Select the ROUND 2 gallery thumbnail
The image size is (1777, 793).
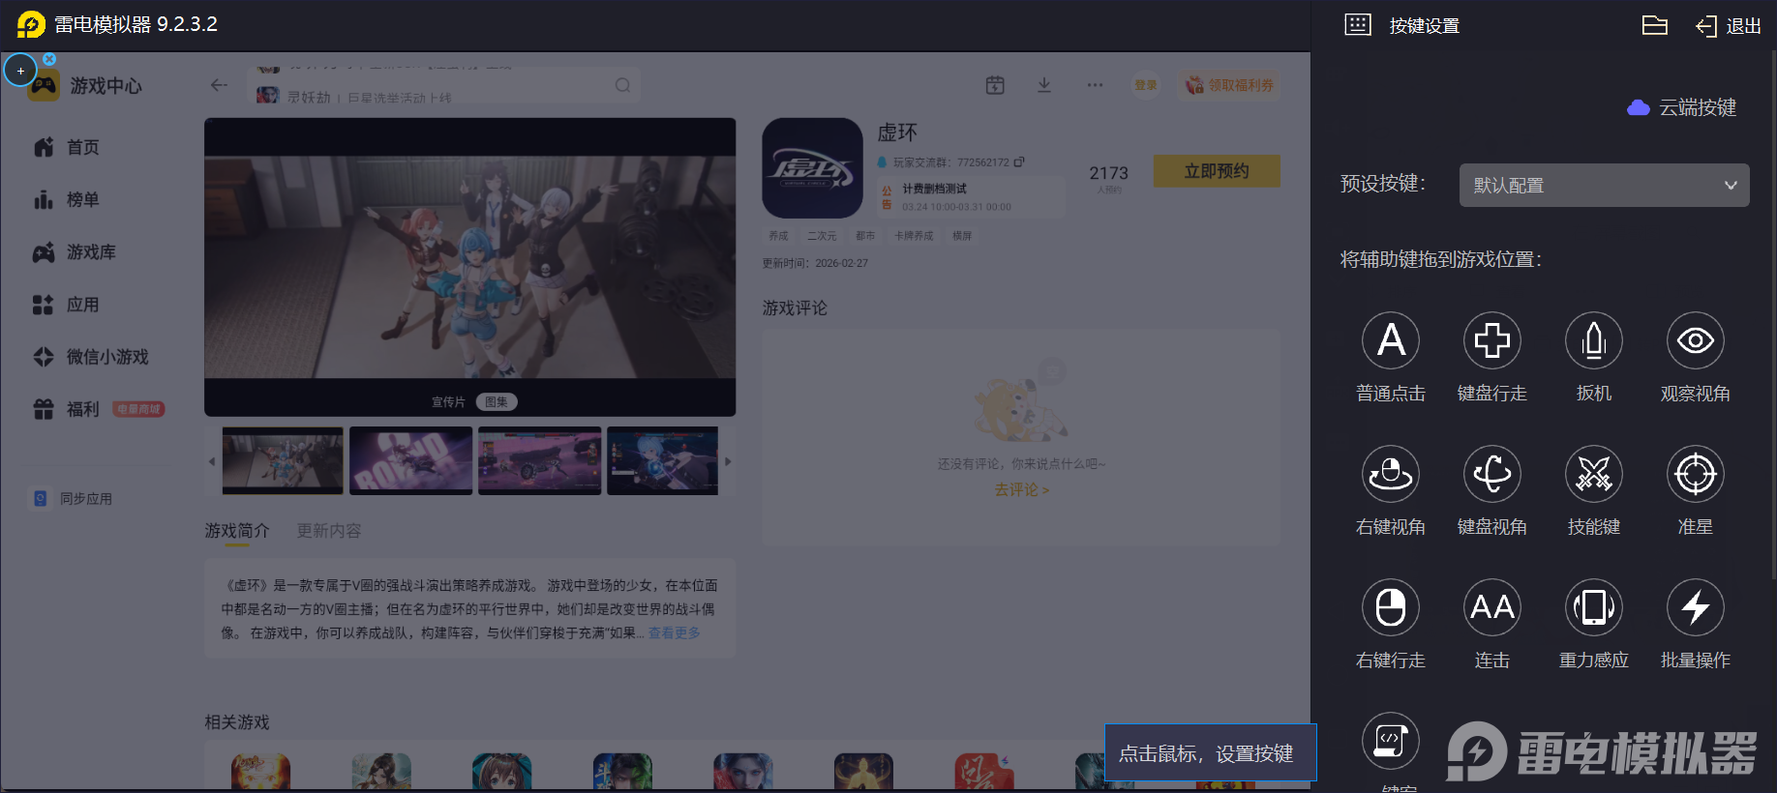(x=410, y=461)
